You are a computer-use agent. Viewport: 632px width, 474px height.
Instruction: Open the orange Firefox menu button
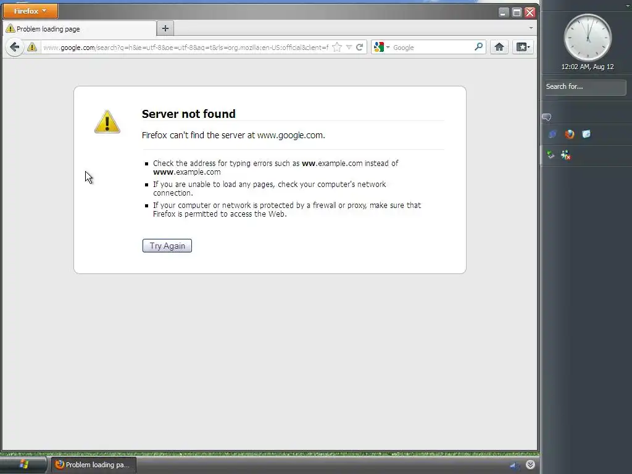click(31, 11)
